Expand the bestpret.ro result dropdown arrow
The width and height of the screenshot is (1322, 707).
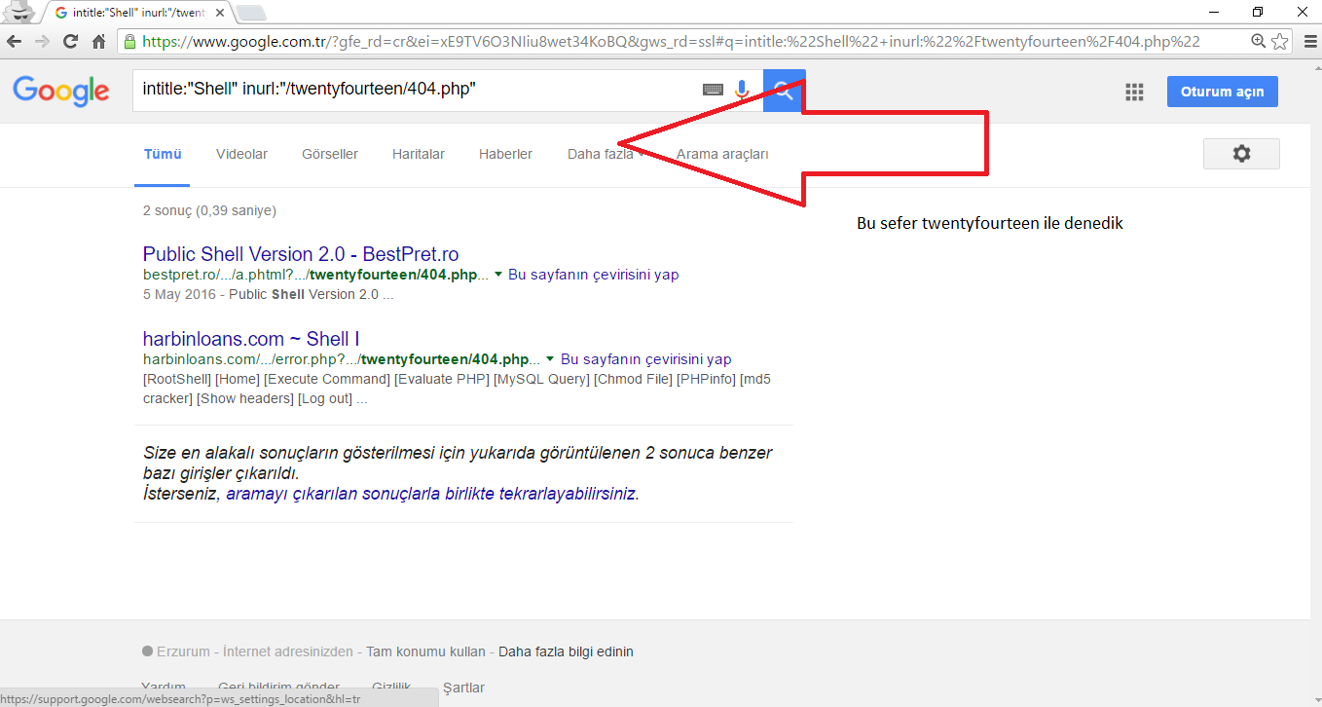tap(498, 275)
